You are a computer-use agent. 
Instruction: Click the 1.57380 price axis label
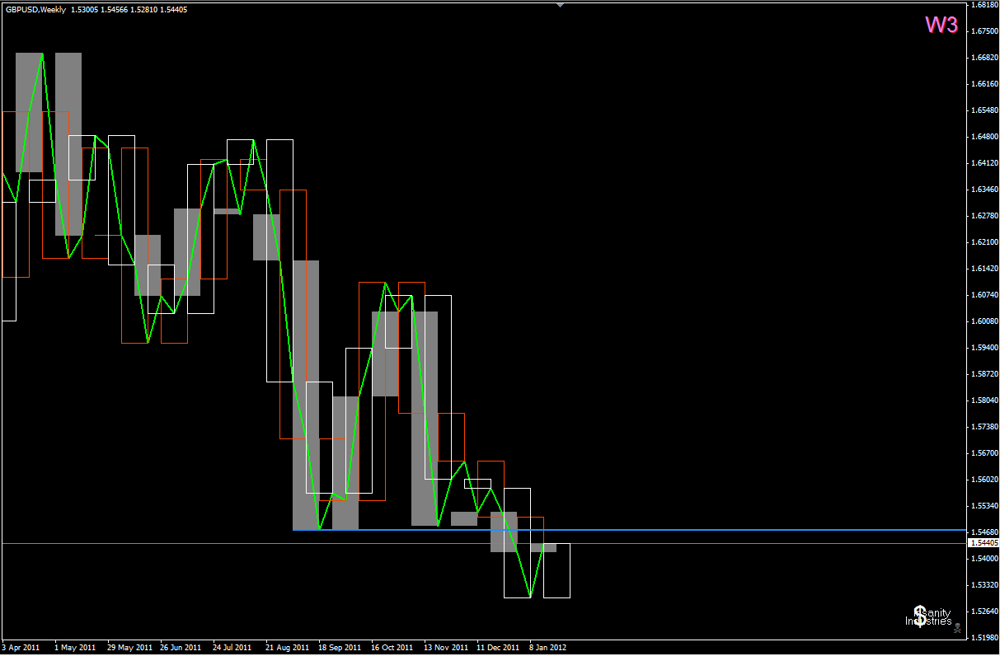984,427
